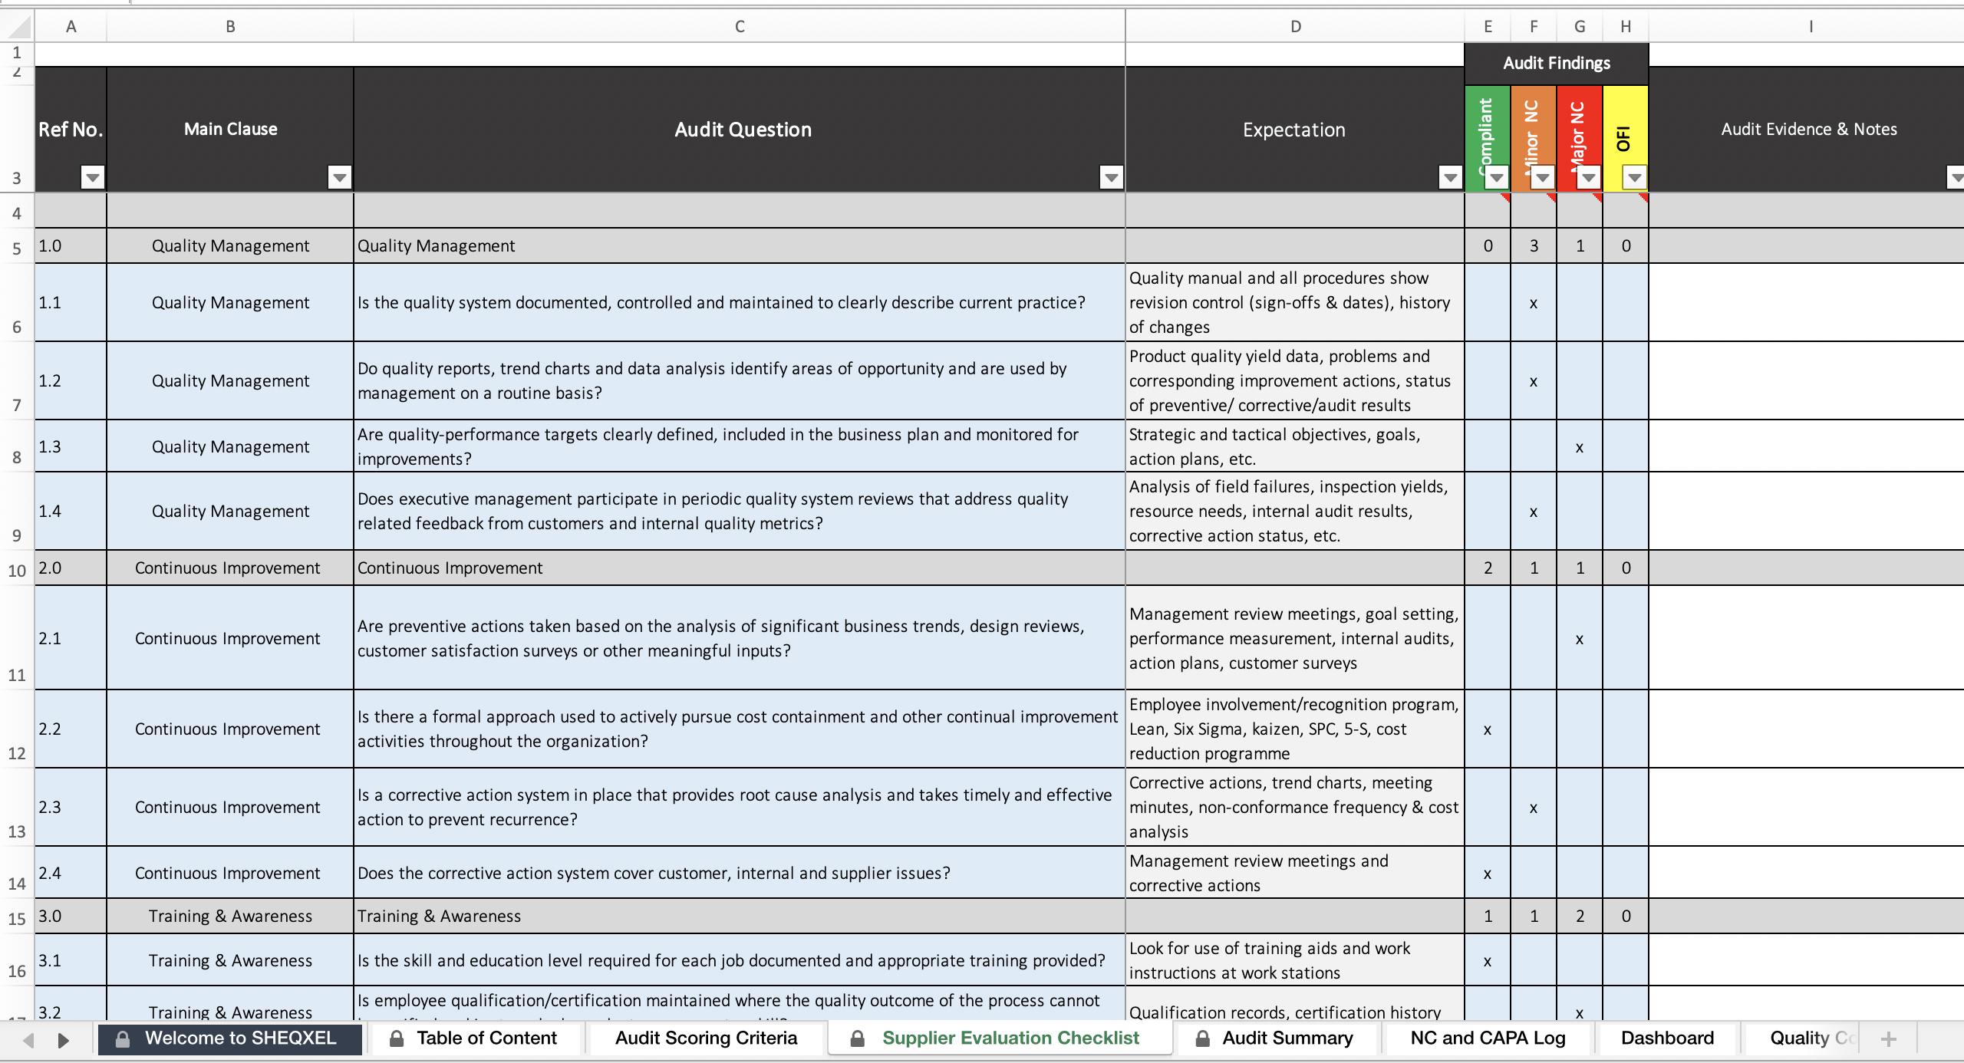
Task: Click the section title 'Continuous Improvement' in column C
Action: (x=740, y=568)
